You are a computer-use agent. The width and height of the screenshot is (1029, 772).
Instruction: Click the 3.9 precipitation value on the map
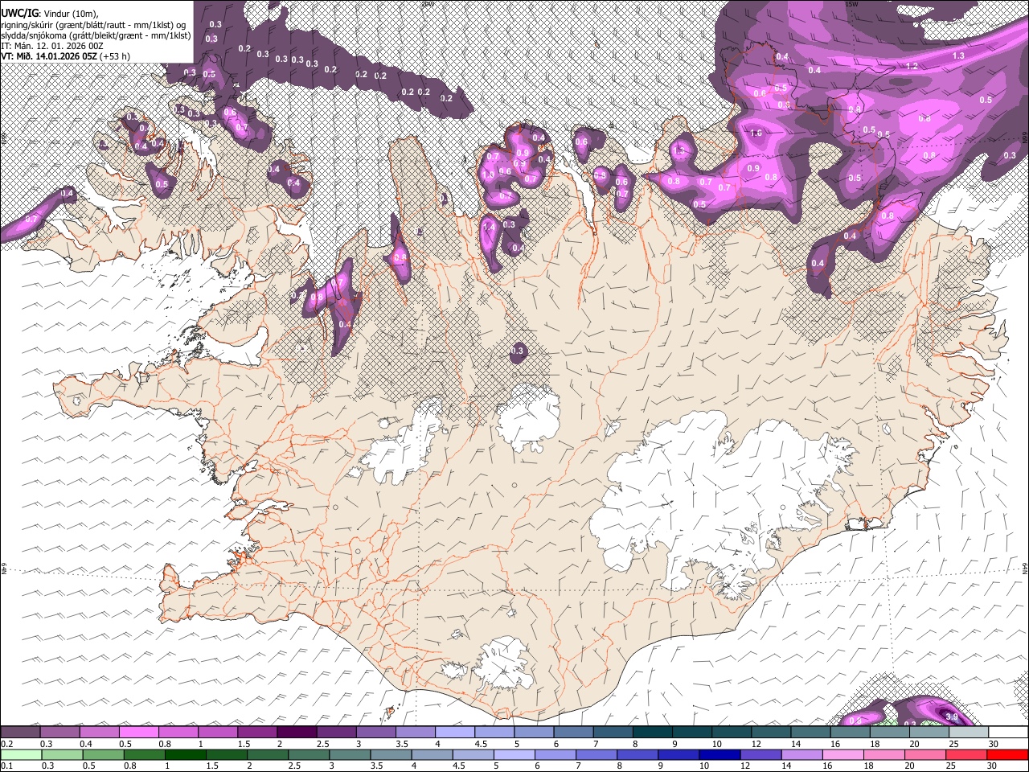[952, 717]
